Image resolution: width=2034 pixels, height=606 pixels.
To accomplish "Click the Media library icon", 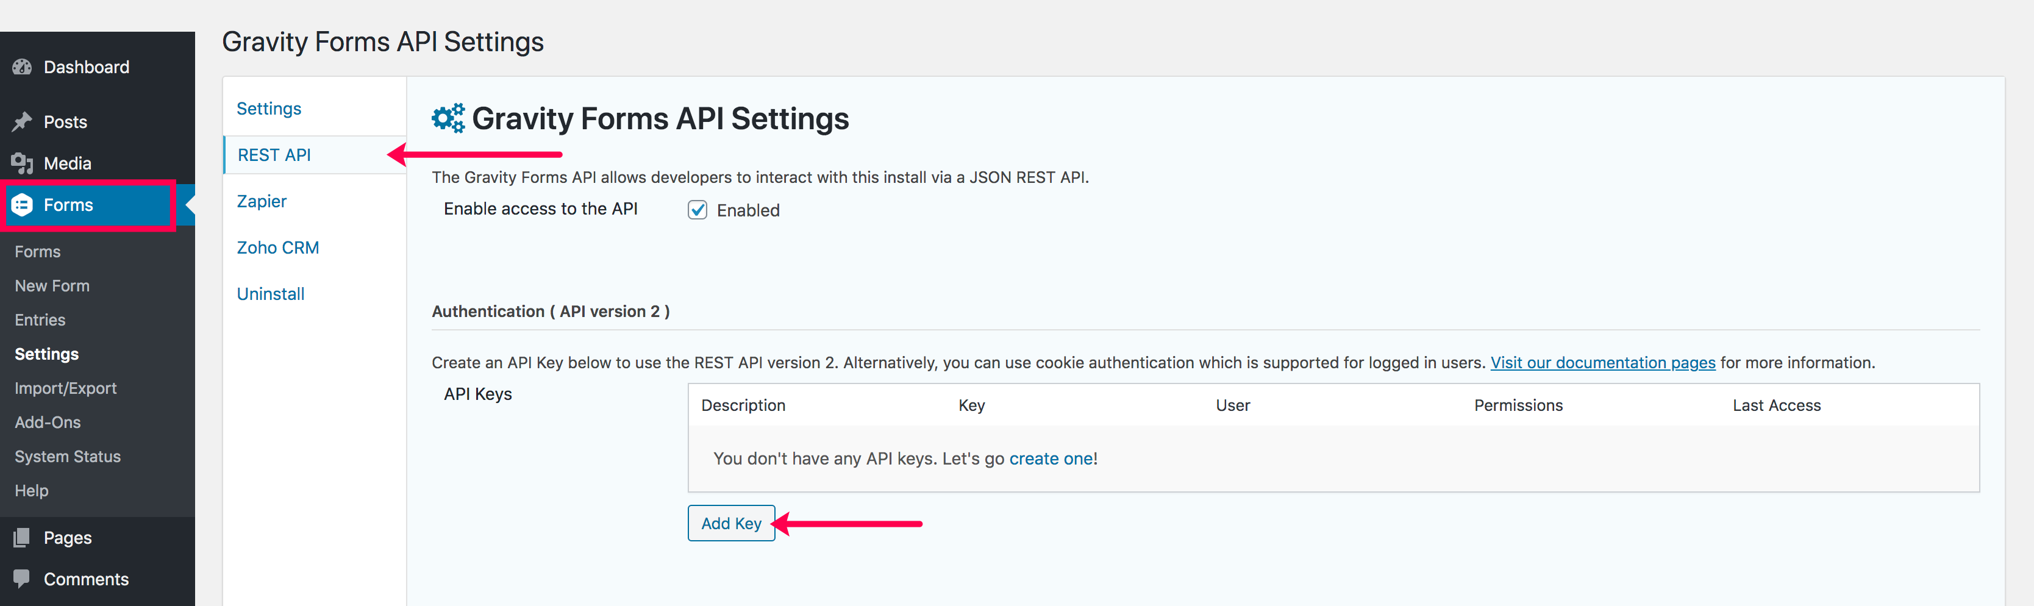I will [22, 163].
